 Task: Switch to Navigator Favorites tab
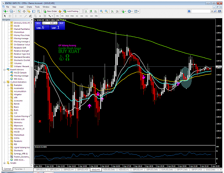click(19, 169)
